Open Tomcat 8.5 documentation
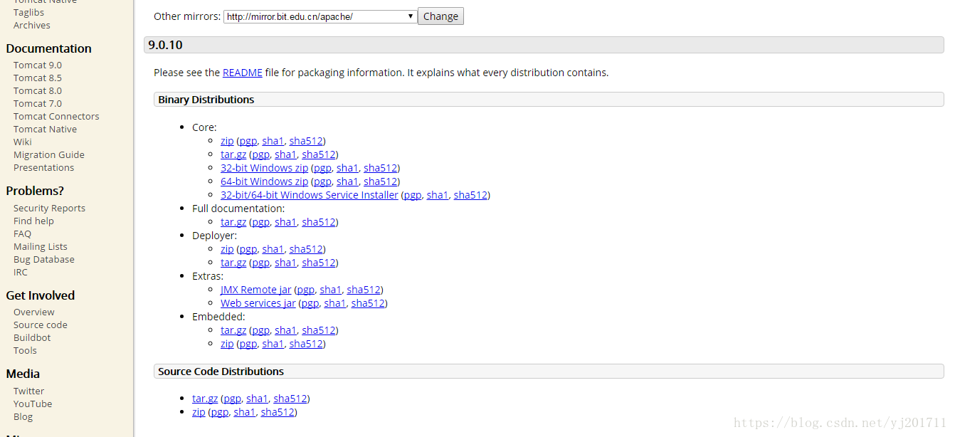The width and height of the screenshot is (955, 437). [38, 78]
